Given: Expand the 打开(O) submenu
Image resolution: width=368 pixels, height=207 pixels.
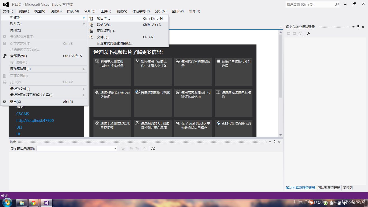Looking at the screenshot, I should point(44,23).
